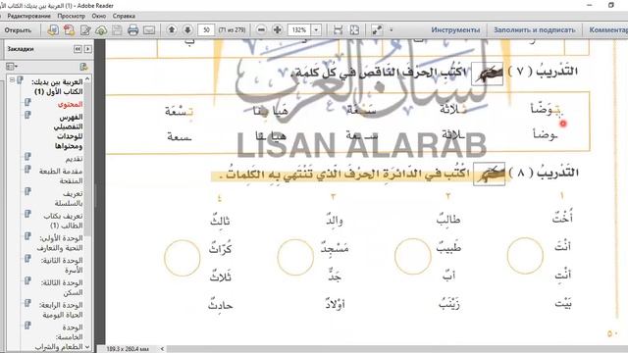Collapse the root bookmark tree node
The width and height of the screenshot is (628, 353).
[12, 80]
